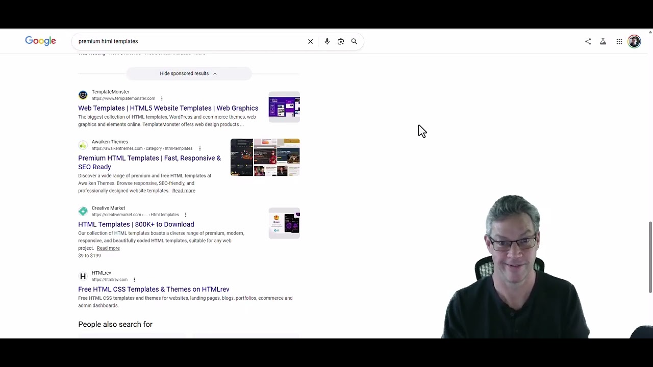Open Google apps grid icon
This screenshot has width=653, height=367.
click(x=619, y=41)
